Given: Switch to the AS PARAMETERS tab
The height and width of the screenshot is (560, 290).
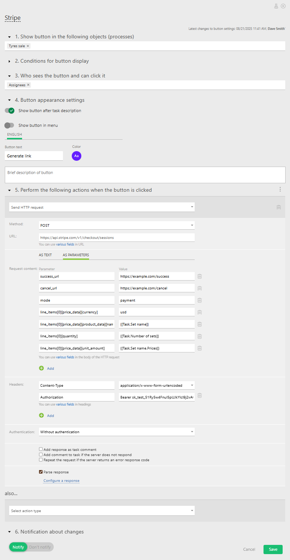Looking at the screenshot, I should pos(76,255).
